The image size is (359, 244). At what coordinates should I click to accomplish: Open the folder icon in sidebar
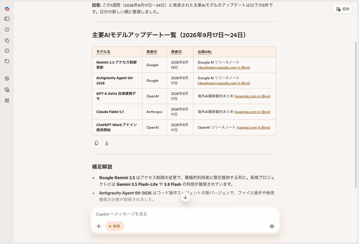[7, 61]
